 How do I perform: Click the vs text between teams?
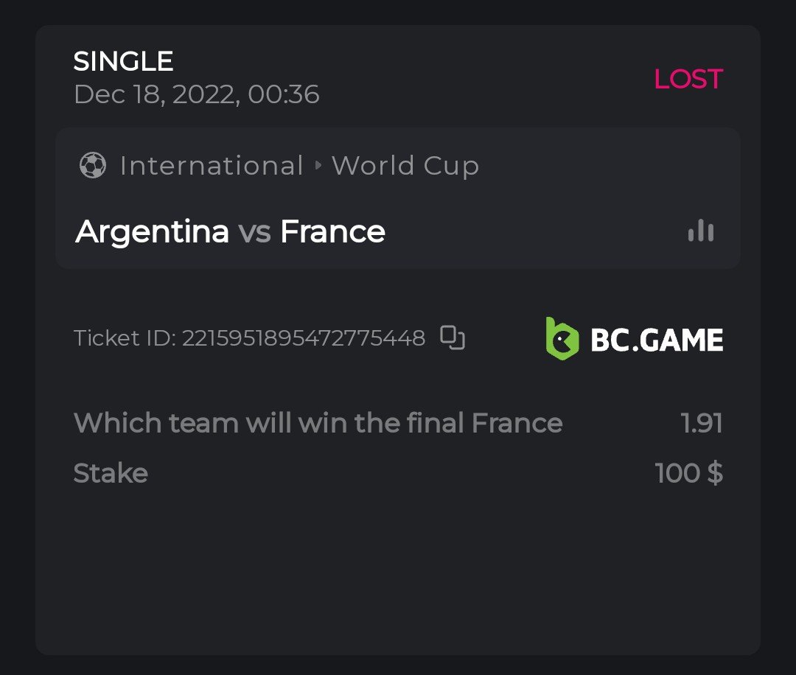(x=254, y=231)
